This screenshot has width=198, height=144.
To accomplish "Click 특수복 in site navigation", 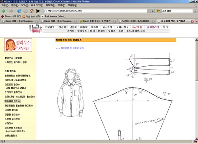I will pos(95,27).
